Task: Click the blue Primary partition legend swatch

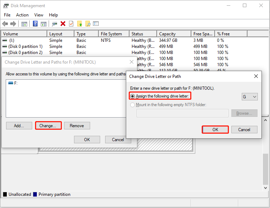Action: point(35,194)
